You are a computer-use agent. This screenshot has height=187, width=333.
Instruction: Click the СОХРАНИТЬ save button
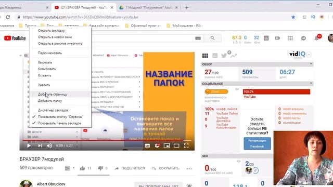165,168
